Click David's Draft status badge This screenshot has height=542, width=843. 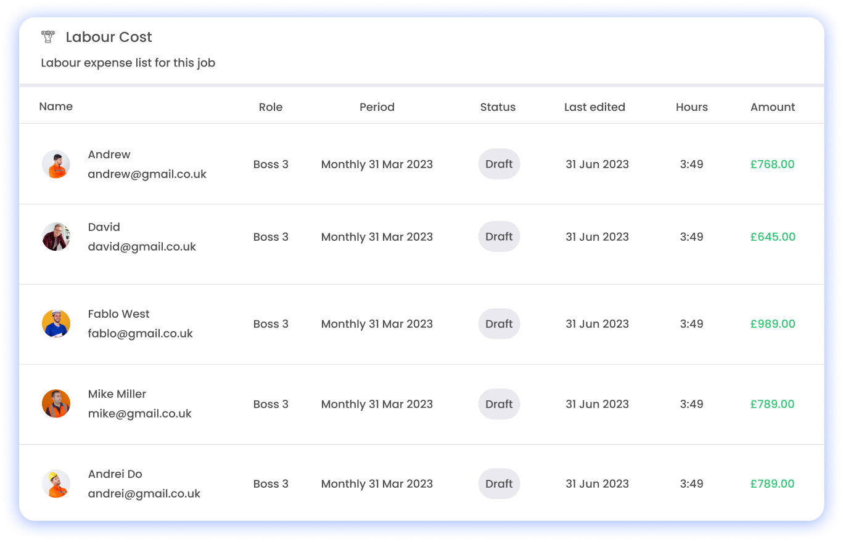click(x=499, y=237)
